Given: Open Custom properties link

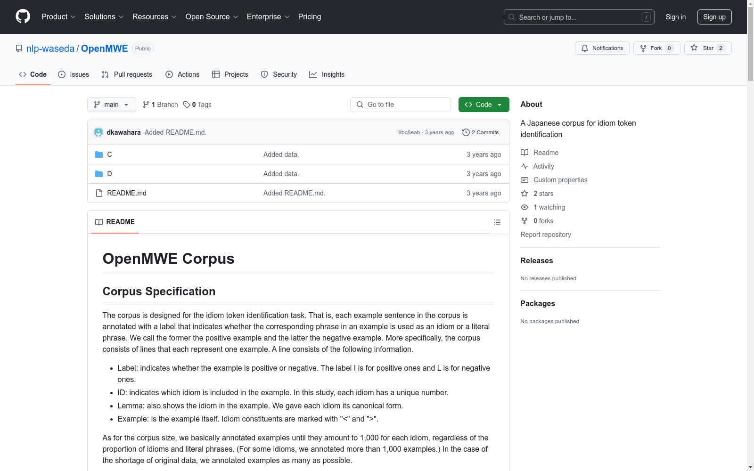Looking at the screenshot, I should click(554, 180).
